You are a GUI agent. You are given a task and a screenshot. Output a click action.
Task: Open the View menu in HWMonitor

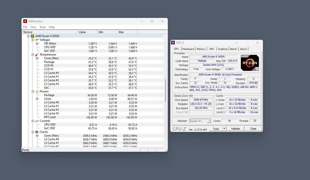click(33, 27)
